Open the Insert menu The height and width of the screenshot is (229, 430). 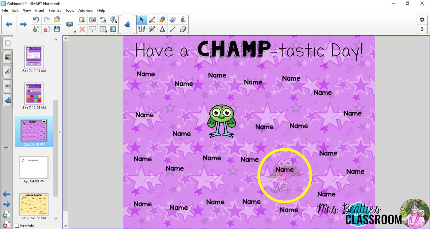click(40, 10)
